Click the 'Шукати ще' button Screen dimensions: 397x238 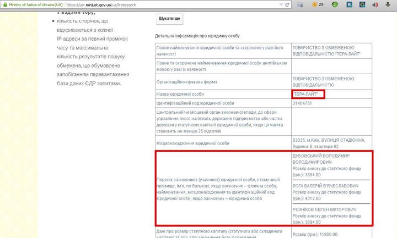(169, 19)
